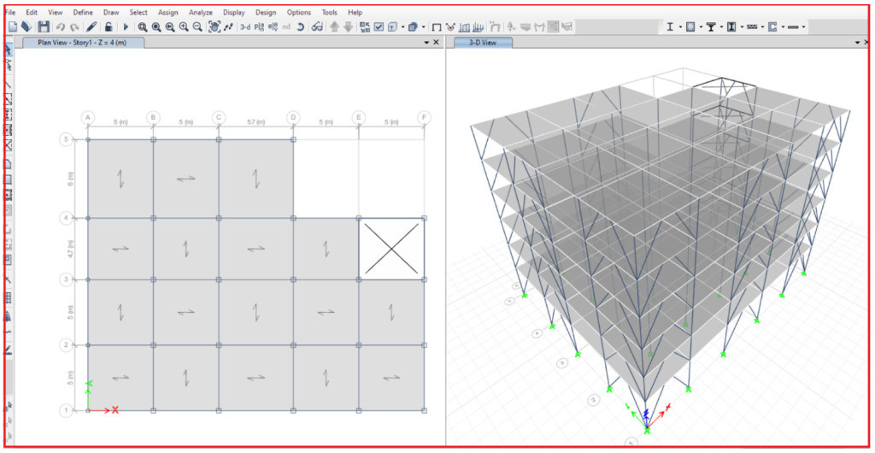
Task: Expand the shear wall design dropdown arrow
Action: [783, 26]
